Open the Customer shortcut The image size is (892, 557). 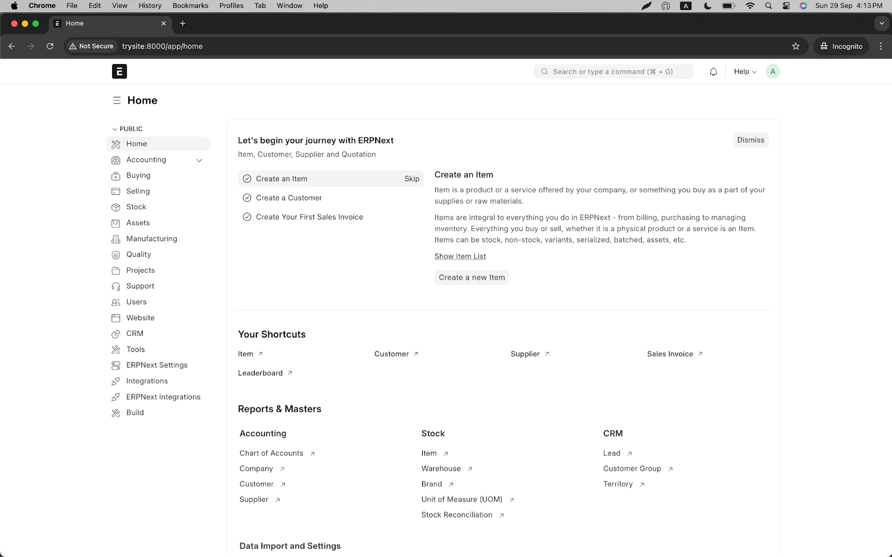coord(396,354)
